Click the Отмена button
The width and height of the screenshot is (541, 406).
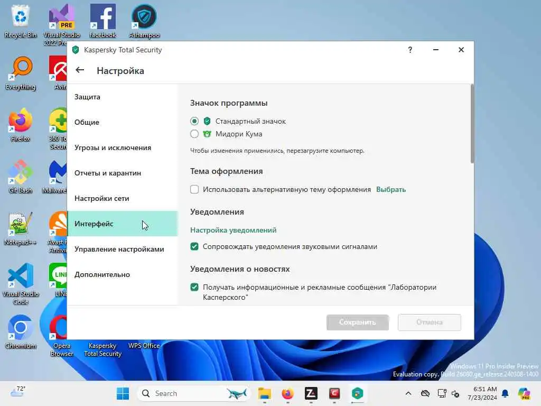[429, 322]
